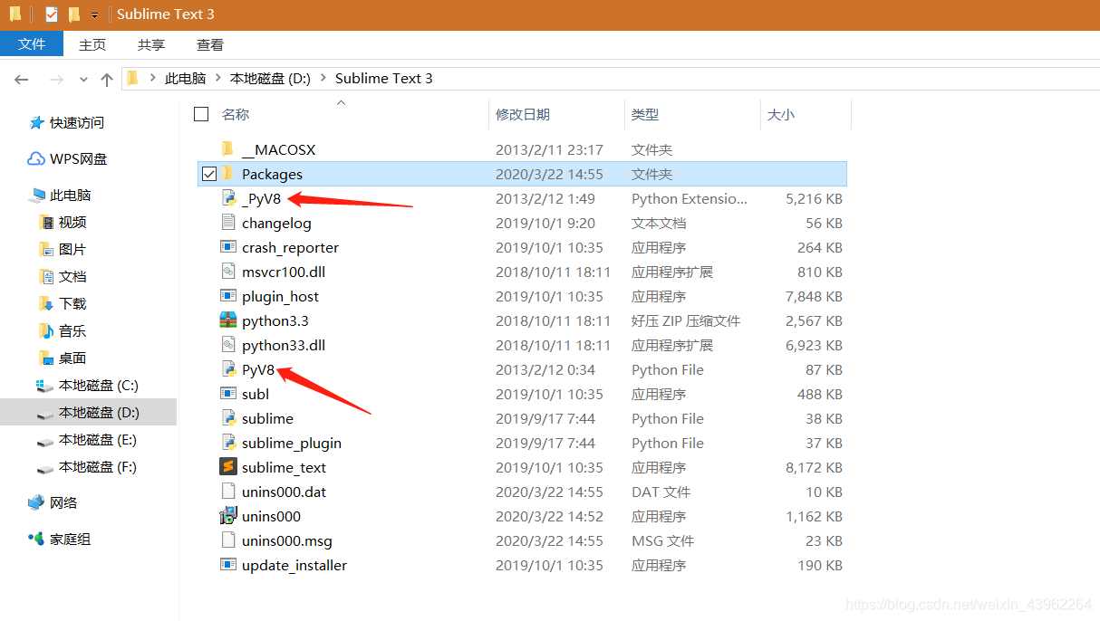Click the python3.3 file name
Image resolution: width=1100 pixels, height=621 pixels.
point(275,320)
